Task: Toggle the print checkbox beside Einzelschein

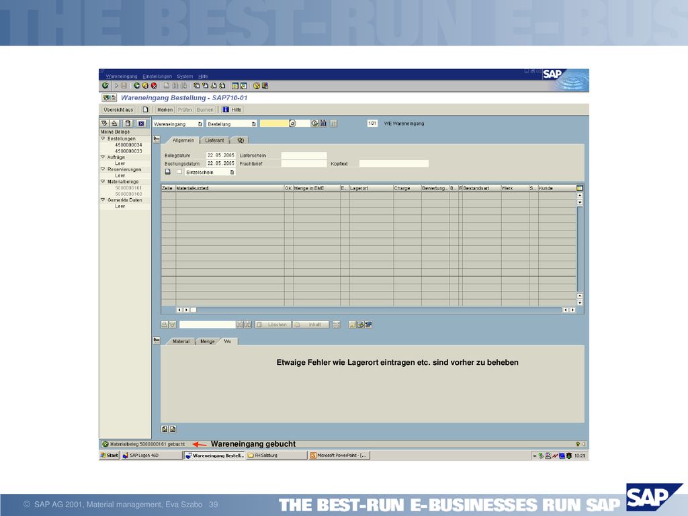Action: coord(179,172)
